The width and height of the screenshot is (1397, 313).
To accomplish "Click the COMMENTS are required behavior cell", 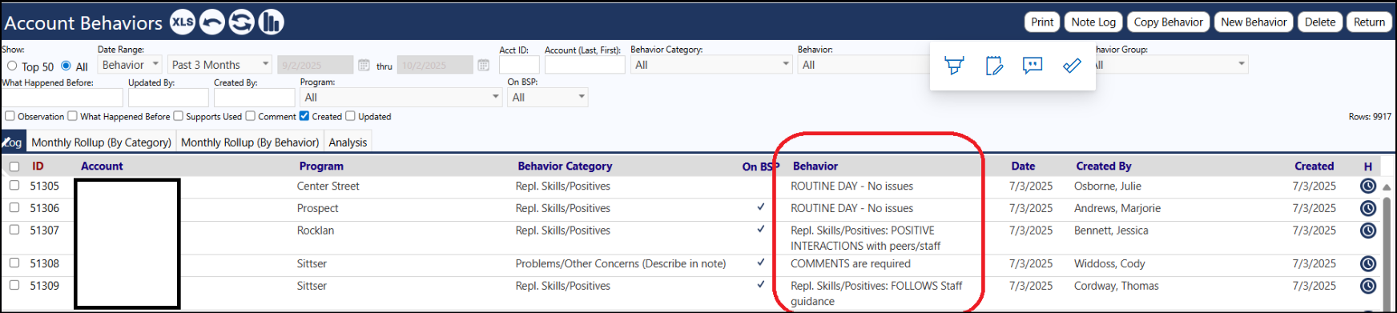I will tap(851, 263).
